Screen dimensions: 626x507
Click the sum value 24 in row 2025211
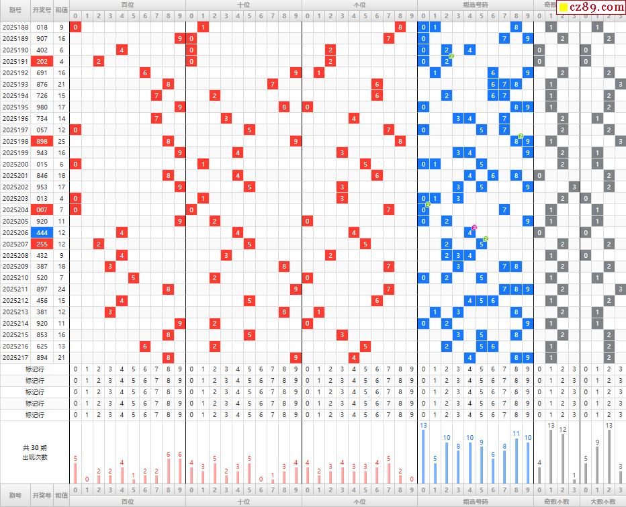tap(62, 289)
